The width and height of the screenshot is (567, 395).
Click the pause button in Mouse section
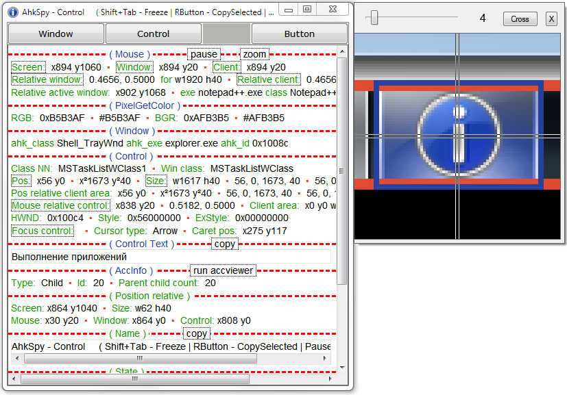pyautogui.click(x=204, y=54)
